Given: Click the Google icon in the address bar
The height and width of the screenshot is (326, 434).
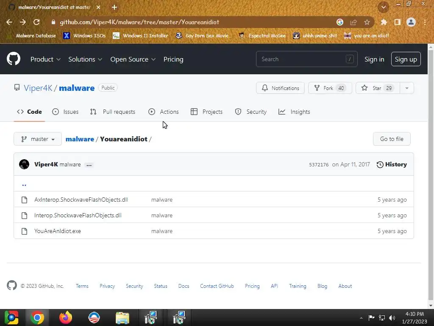Looking at the screenshot, I should (x=340, y=22).
